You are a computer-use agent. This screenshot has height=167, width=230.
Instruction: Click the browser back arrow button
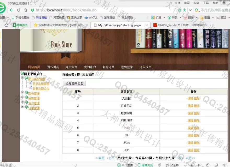11,10
